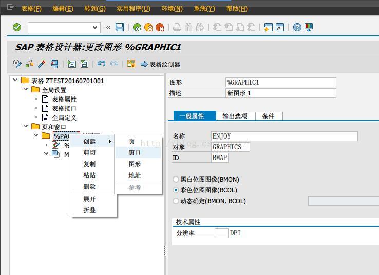
Task: Open the 编辑(E) menu
Action: click(x=63, y=9)
